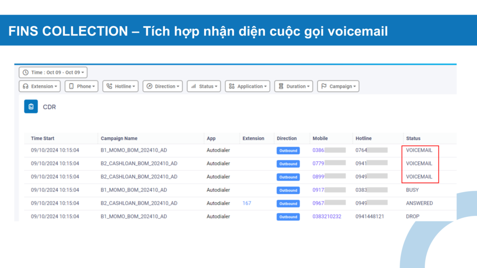The image size is (477, 268).
Task: Click the Outbound badge in first row
Action: click(x=288, y=151)
